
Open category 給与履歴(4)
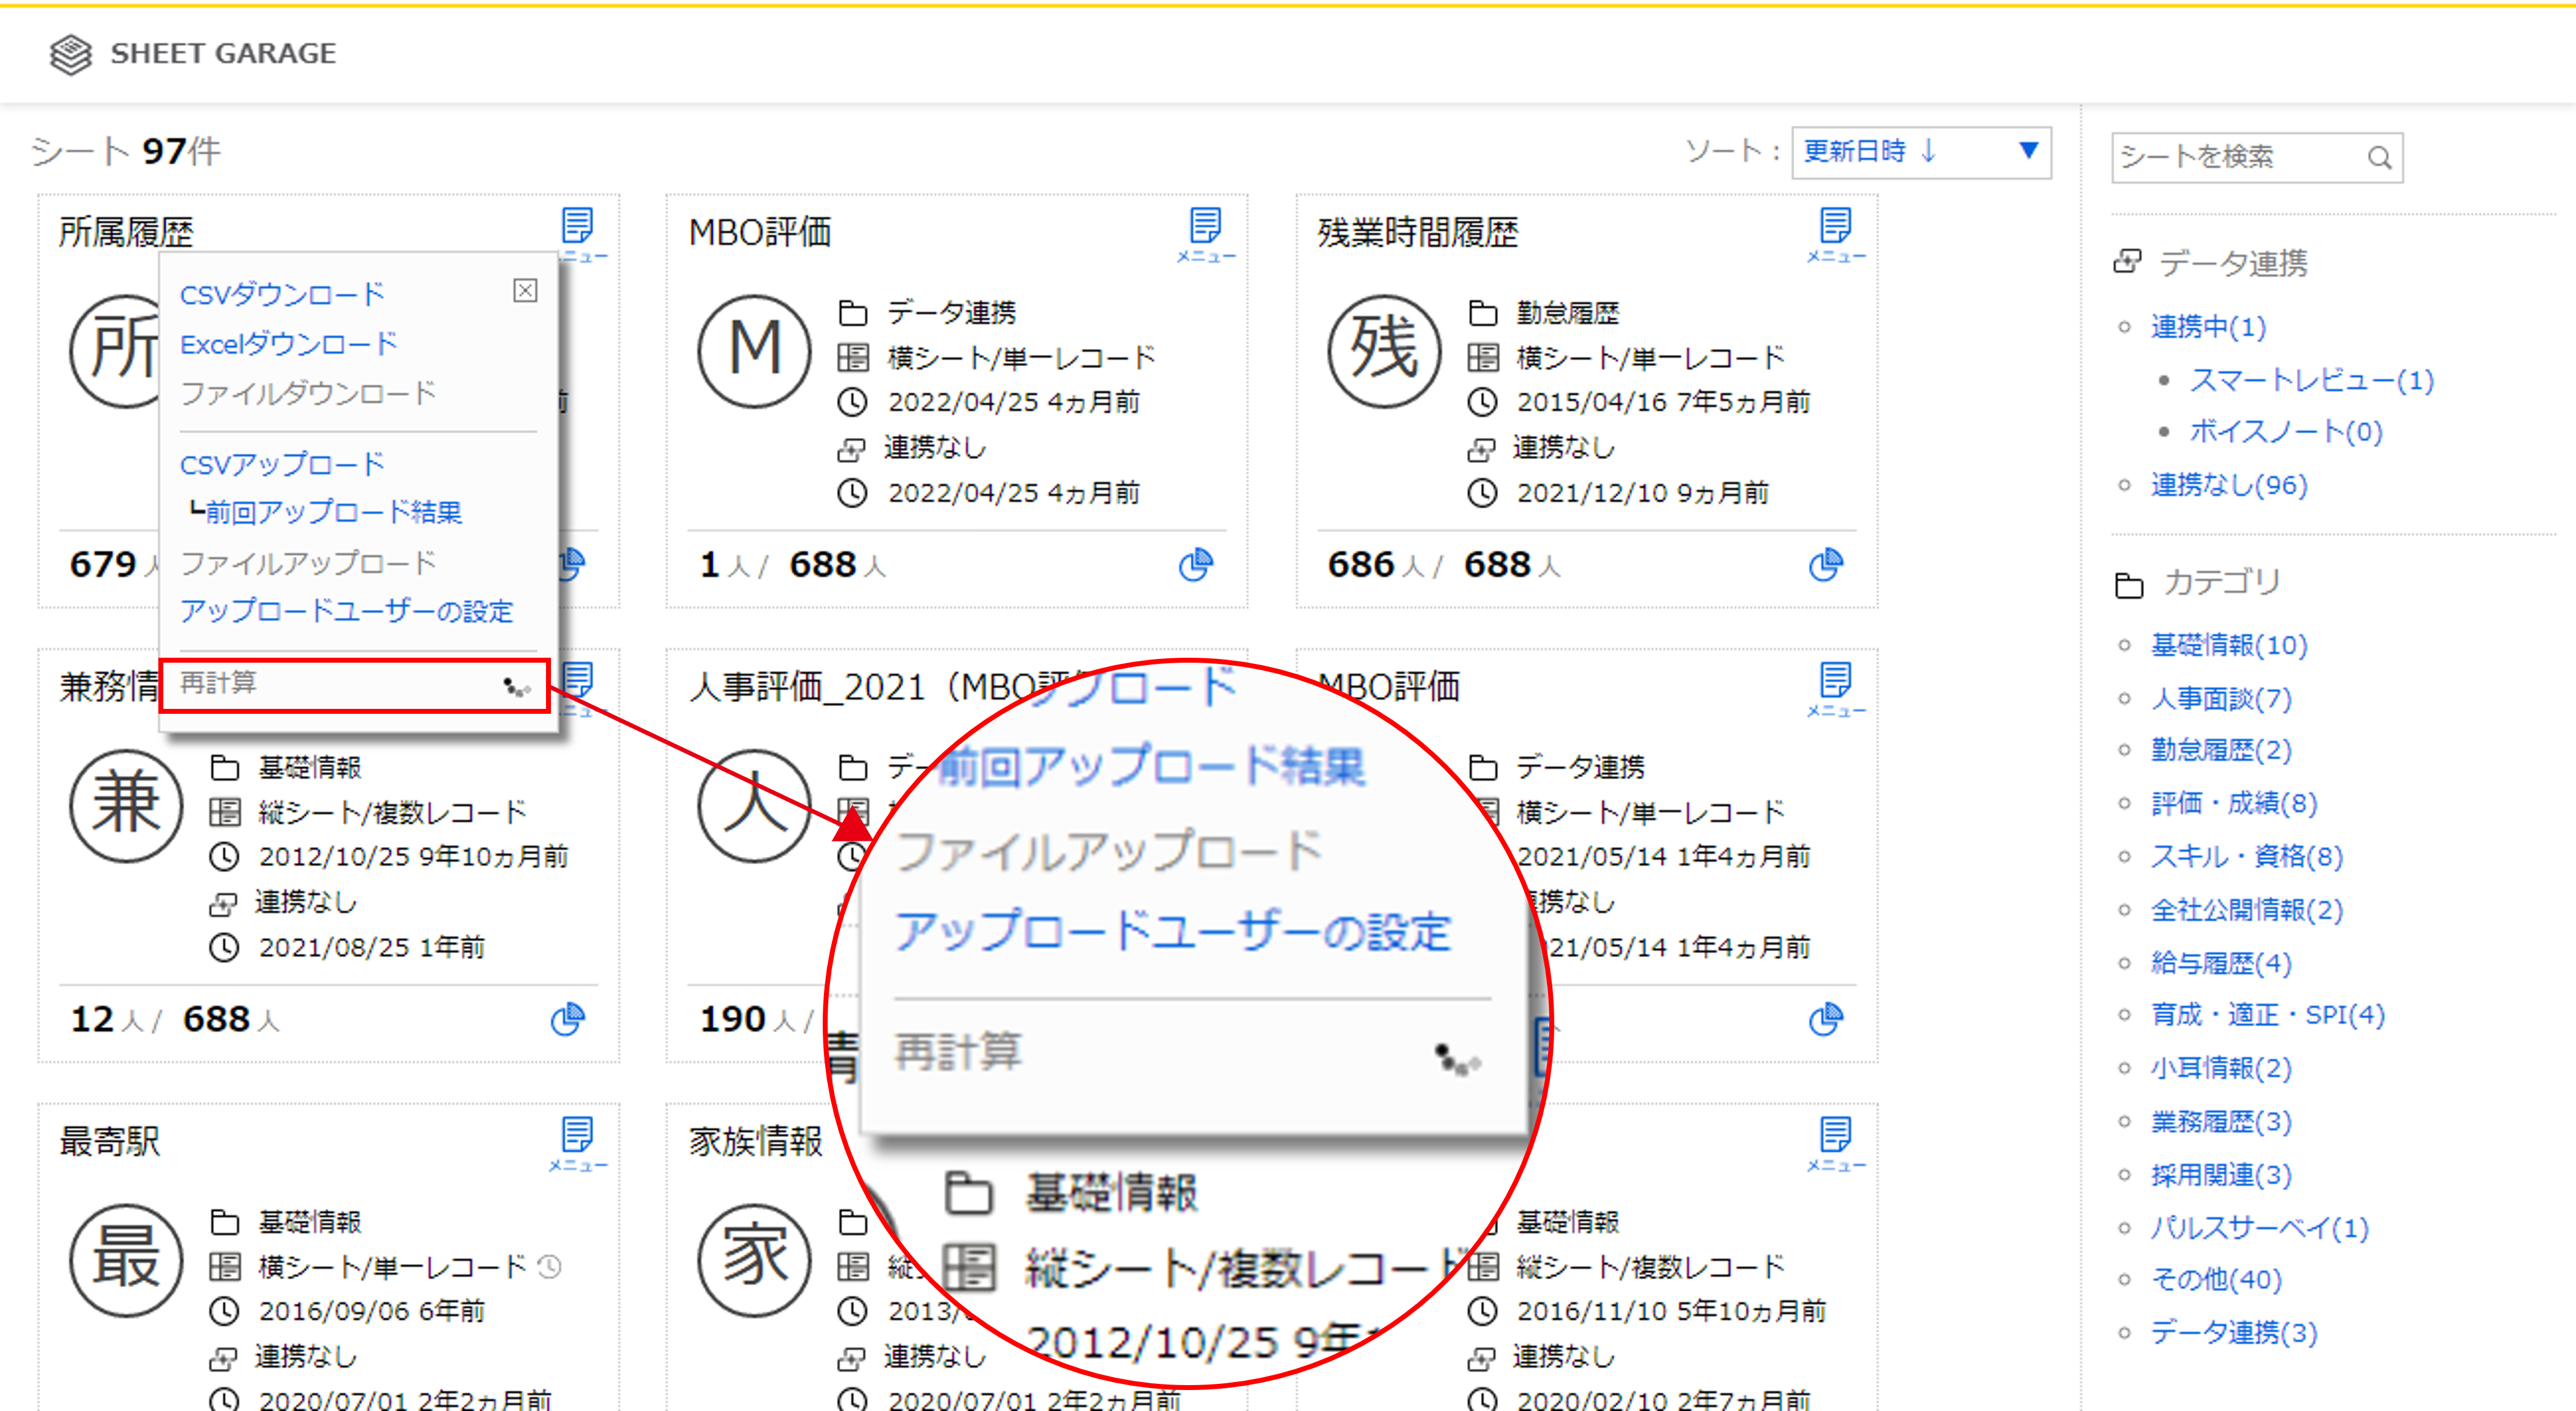[2221, 963]
